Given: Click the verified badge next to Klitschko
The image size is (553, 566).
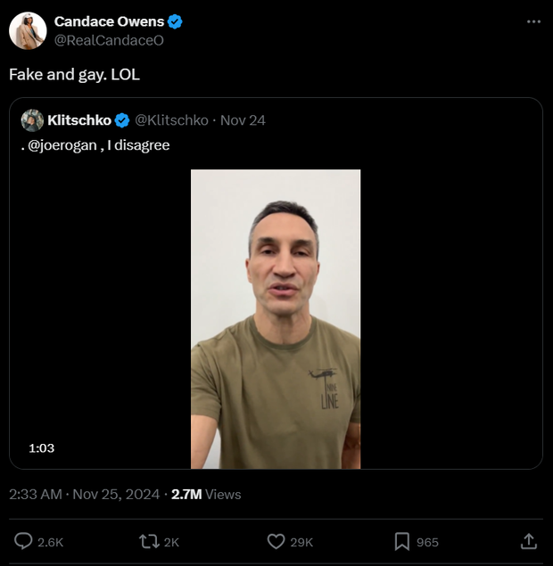Looking at the screenshot, I should click(x=122, y=120).
